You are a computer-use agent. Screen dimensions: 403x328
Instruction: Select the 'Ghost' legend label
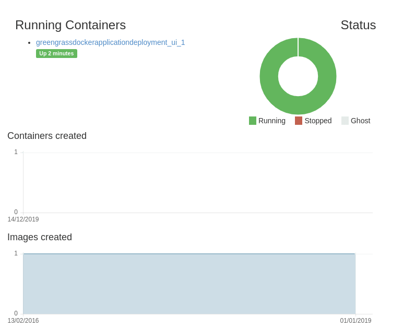coord(360,121)
